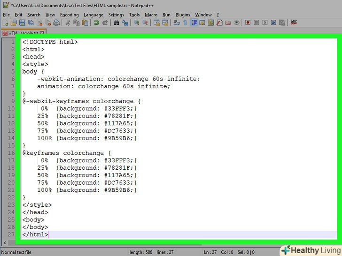Close the HTML sample.txt tab
Image resolution: width=342 pixels, height=256 pixels.
point(42,33)
